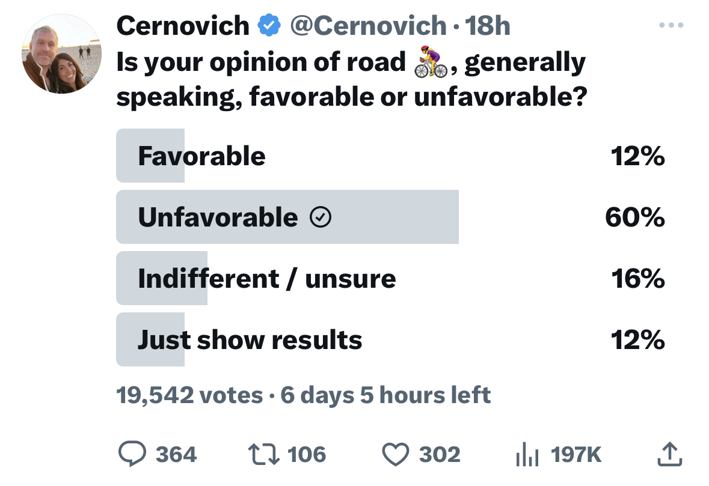Click the Cernovich display name
This screenshot has height=486, width=709.
183,25
